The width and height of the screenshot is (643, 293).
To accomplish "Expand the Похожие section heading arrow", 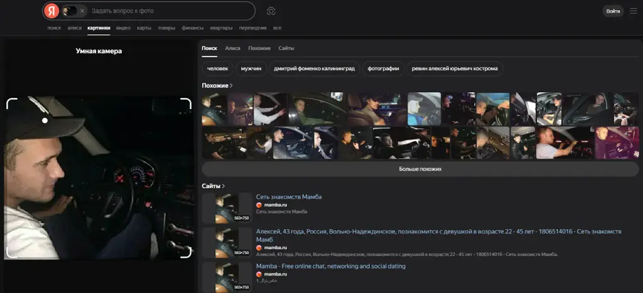I will (x=231, y=86).
